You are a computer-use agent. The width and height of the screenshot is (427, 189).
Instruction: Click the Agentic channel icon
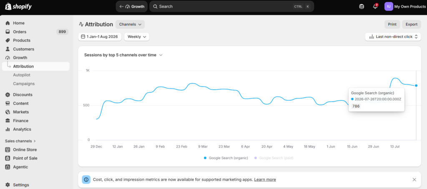[8, 167]
